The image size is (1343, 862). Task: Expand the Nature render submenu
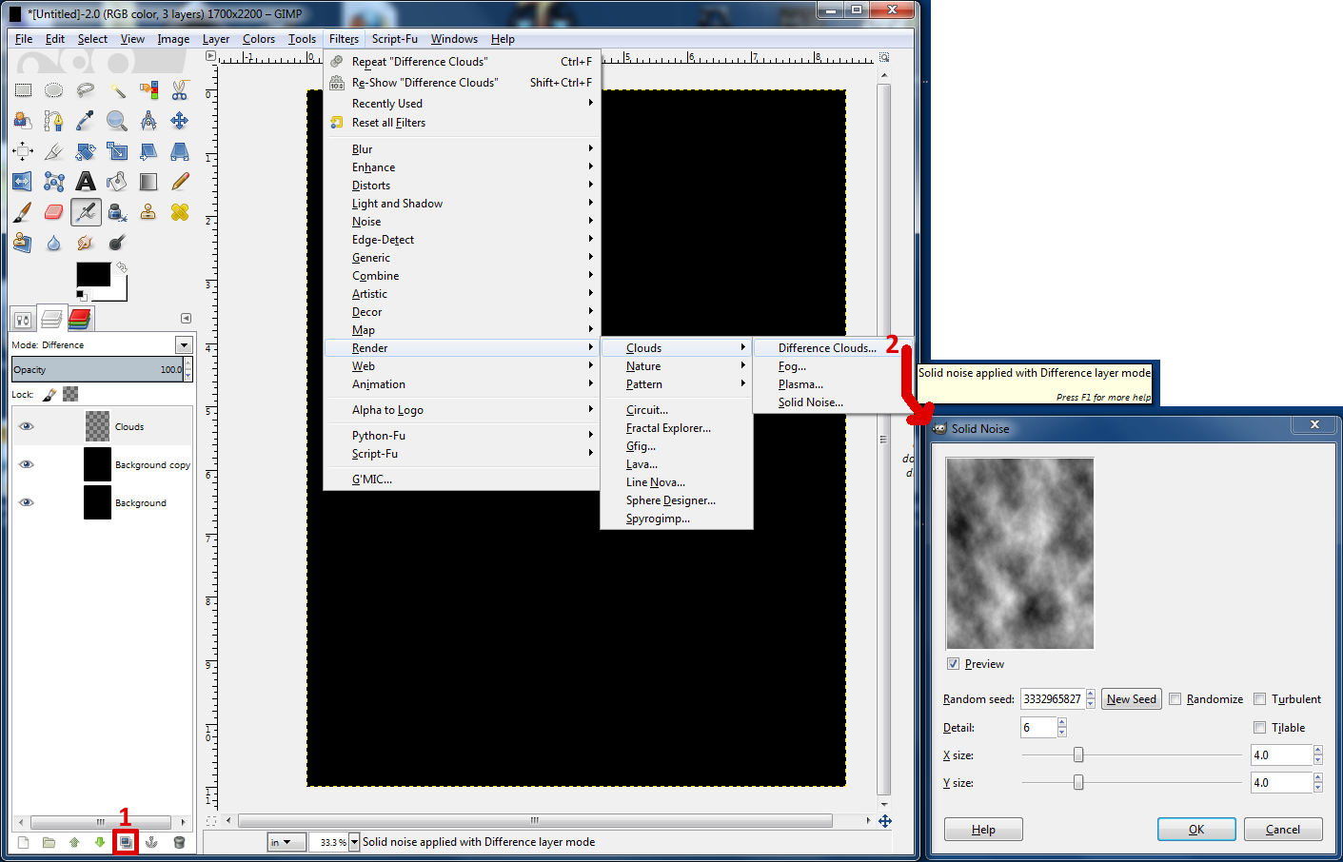[677, 366]
